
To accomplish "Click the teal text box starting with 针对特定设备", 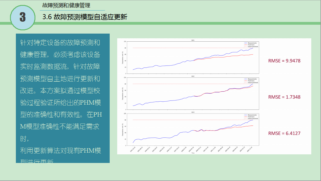I will click(63, 98).
